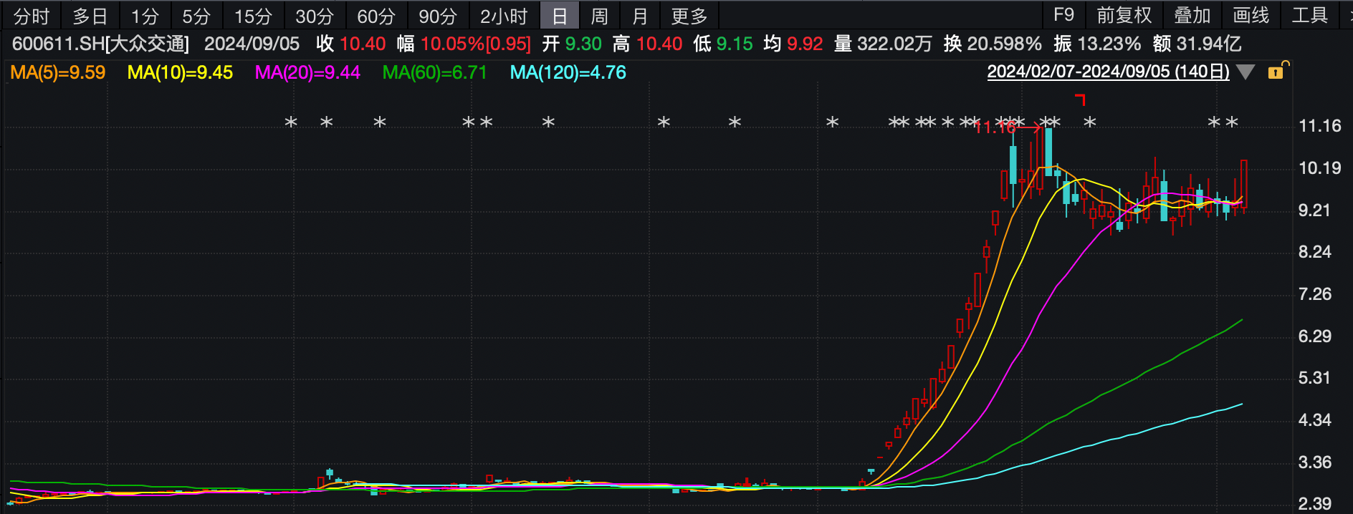Switch to the 多日 multi-day tab
This screenshot has width=1353, height=514.
pyautogui.click(x=90, y=16)
